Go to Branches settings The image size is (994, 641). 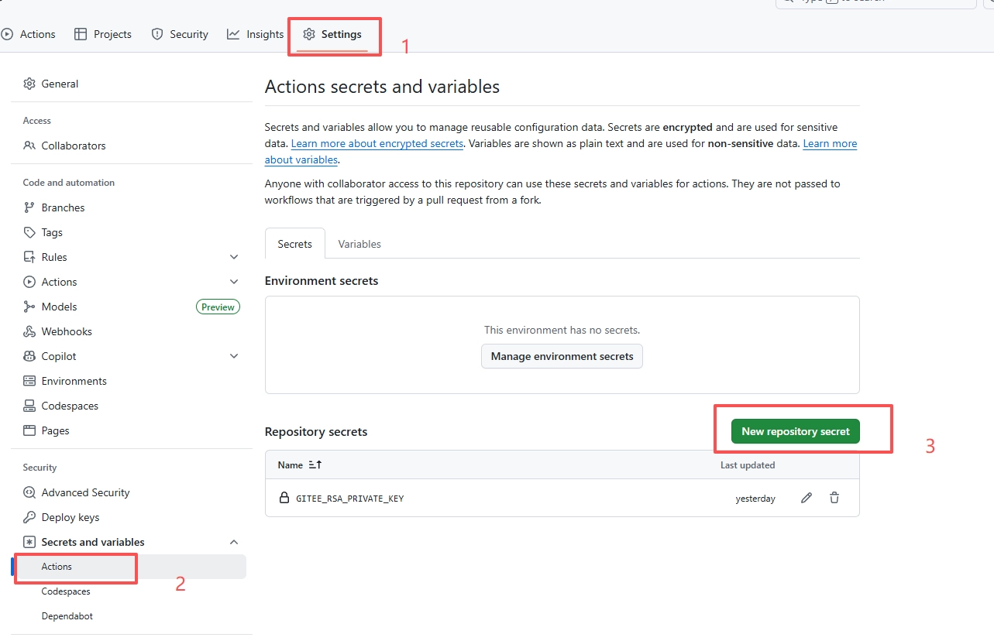(63, 207)
